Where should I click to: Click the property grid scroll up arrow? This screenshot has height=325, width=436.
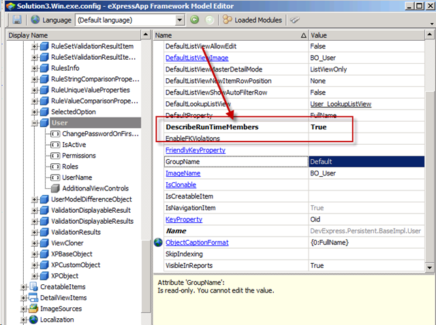[430, 35]
